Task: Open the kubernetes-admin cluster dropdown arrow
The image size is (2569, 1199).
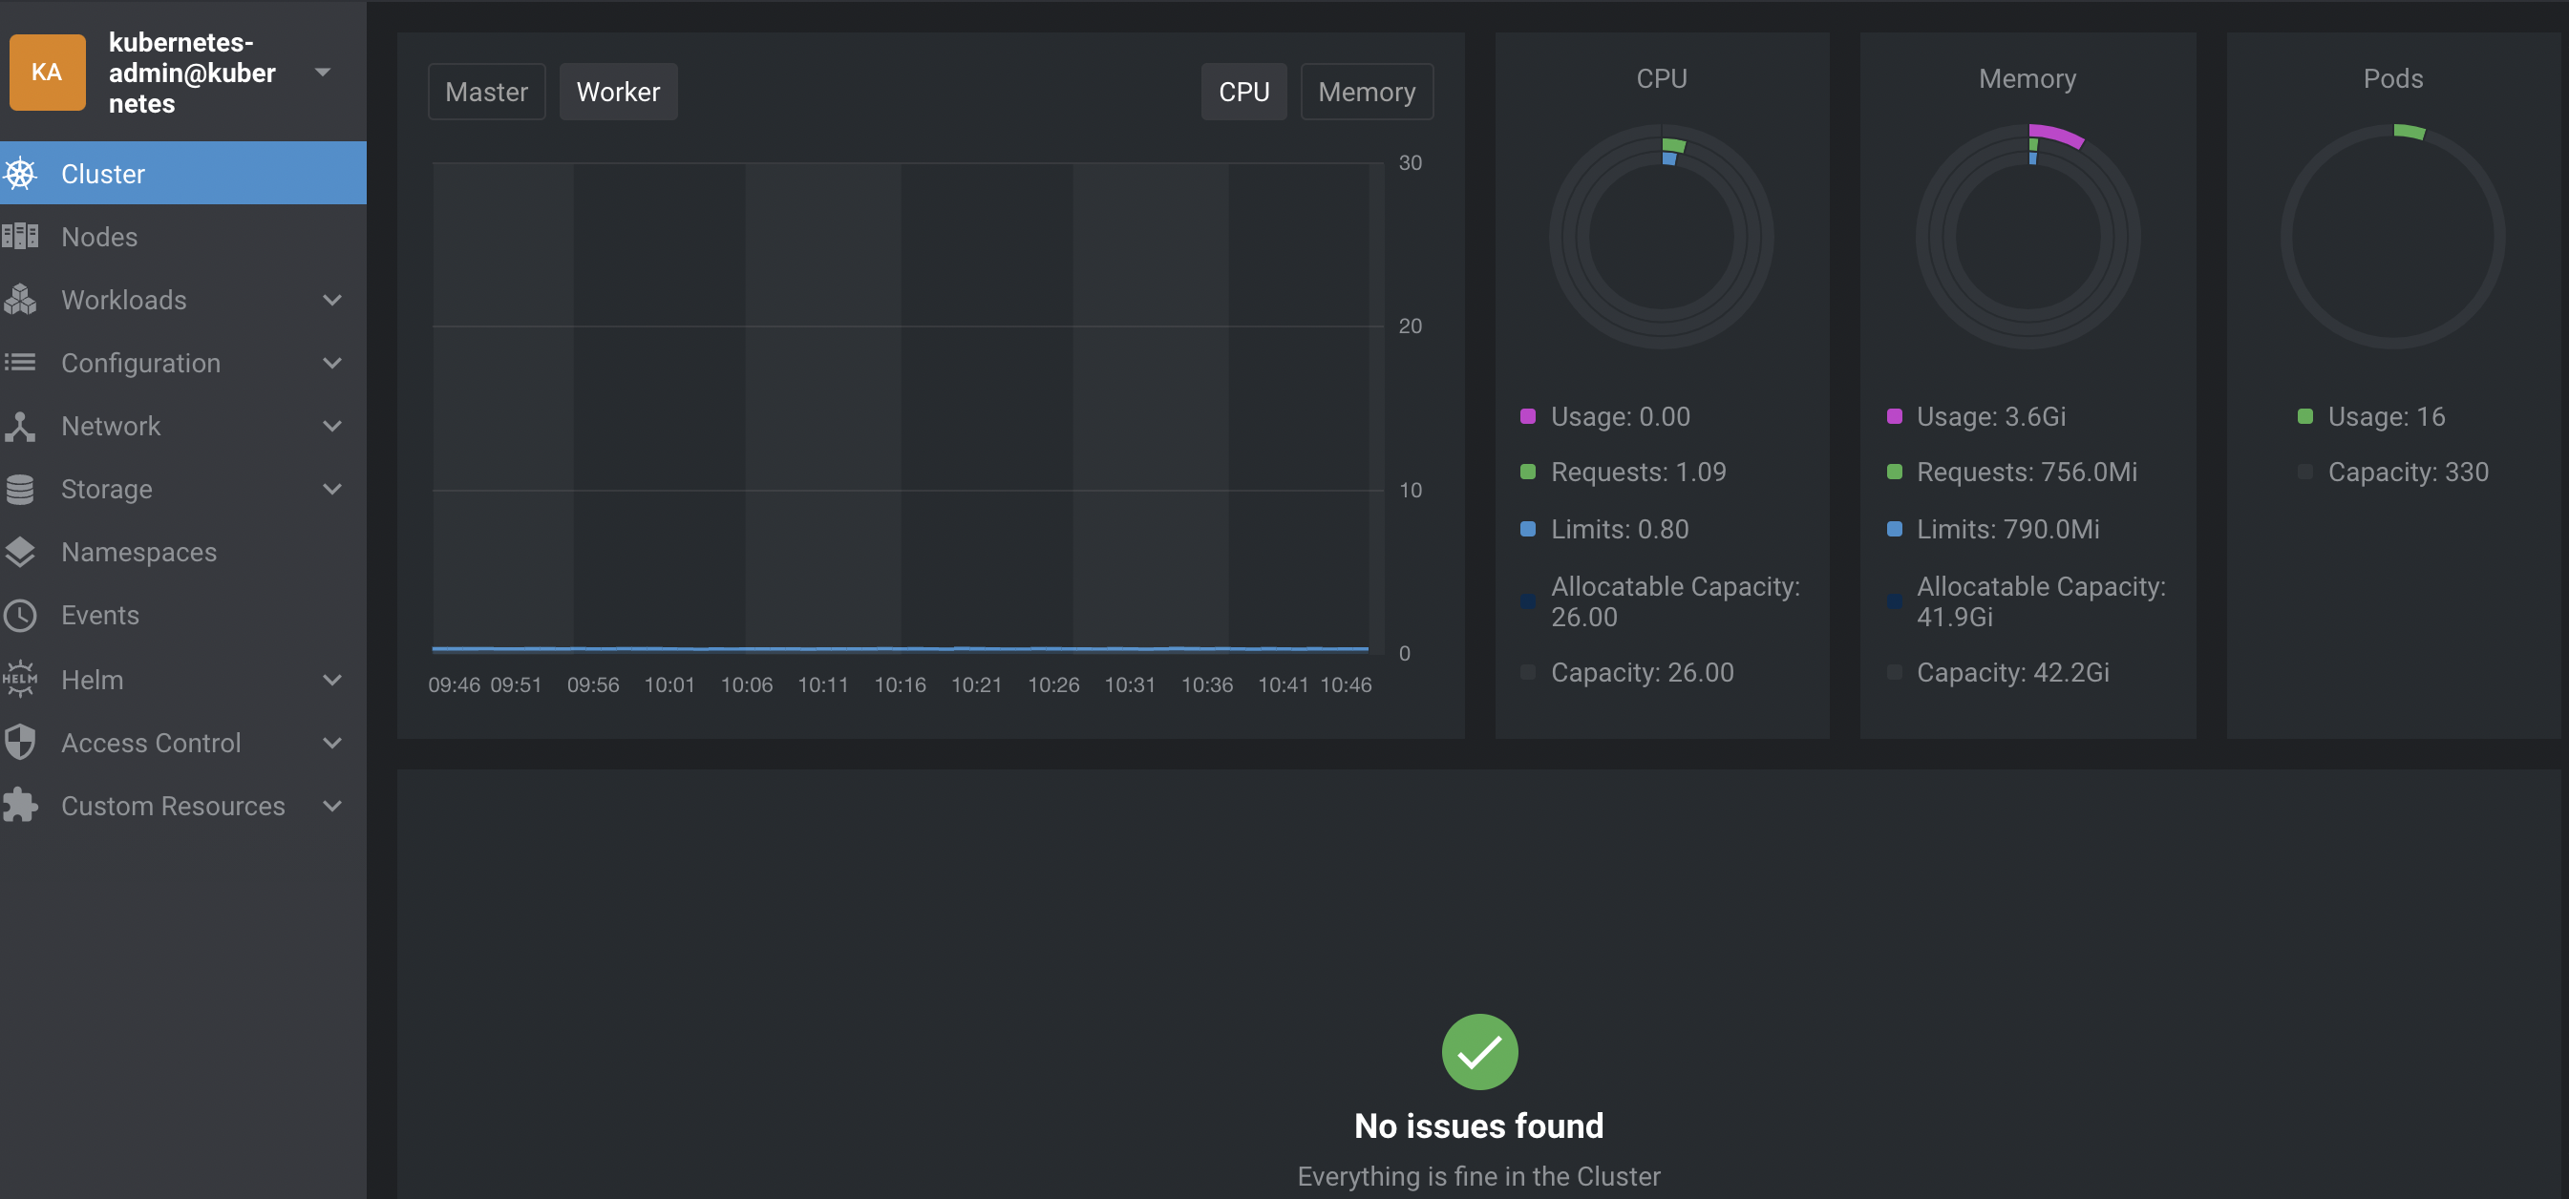Action: pyautogui.click(x=322, y=72)
